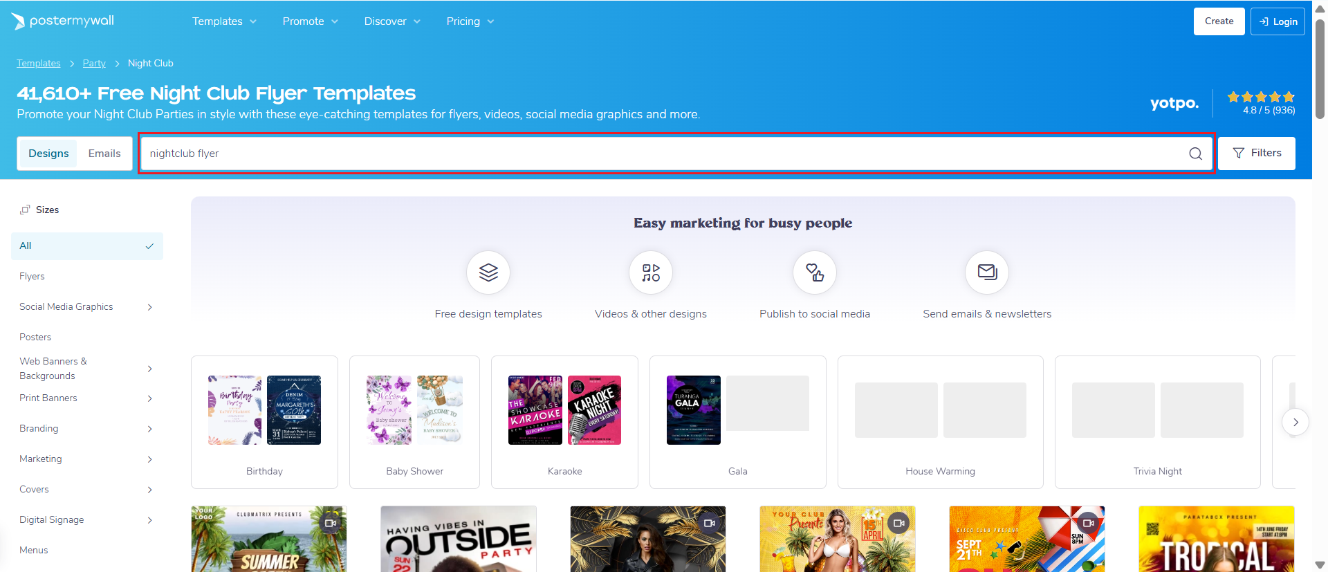Click the video badge on gold leaves template
Screen dimensions: 1328x572
click(710, 523)
